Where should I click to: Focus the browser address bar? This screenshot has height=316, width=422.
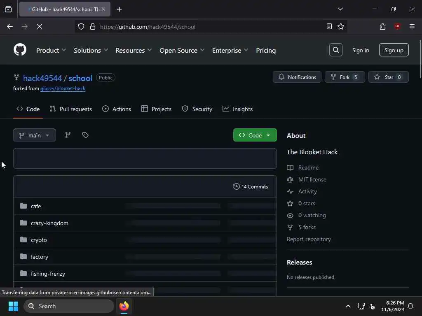pyautogui.click(x=211, y=27)
